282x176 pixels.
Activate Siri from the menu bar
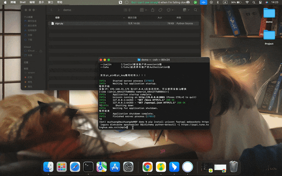pyautogui.click(x=267, y=2)
